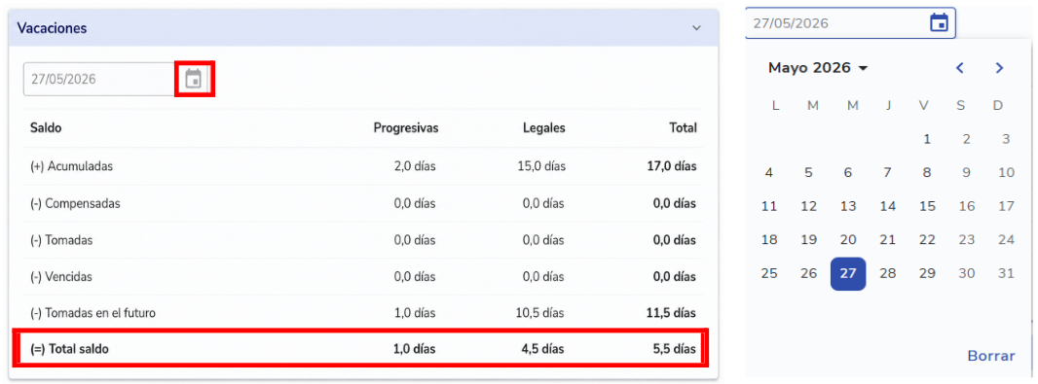Select day 21 in the calendar
Viewport: 1038px width, 384px height.
[888, 239]
